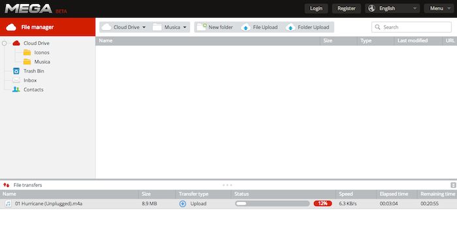Open the Menu dropdown
Image resolution: width=457 pixels, height=251 pixels.
pos(439,8)
